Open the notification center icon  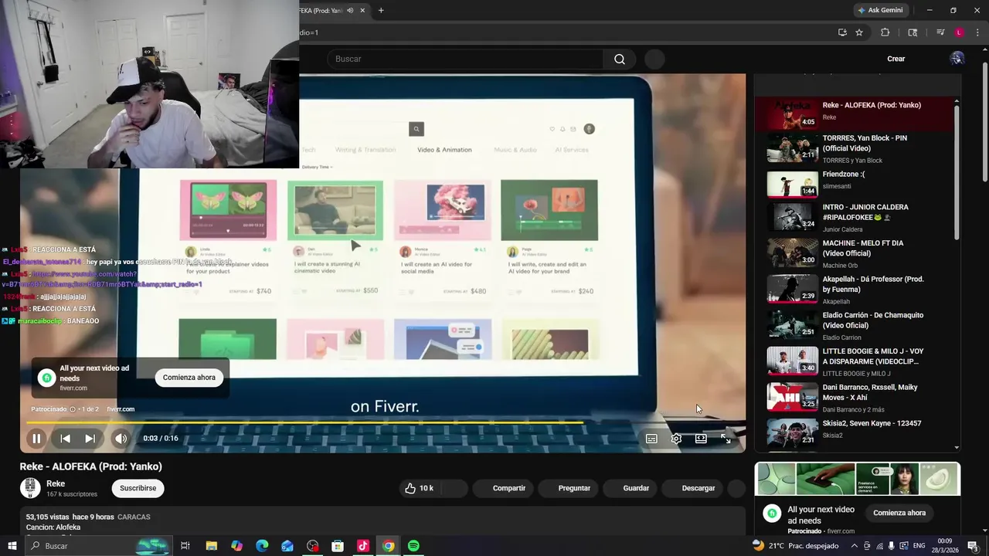click(973, 546)
